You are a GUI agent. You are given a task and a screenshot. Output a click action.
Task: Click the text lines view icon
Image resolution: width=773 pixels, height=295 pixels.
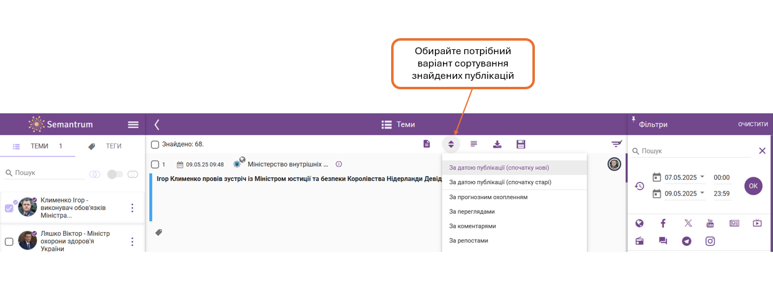point(474,144)
